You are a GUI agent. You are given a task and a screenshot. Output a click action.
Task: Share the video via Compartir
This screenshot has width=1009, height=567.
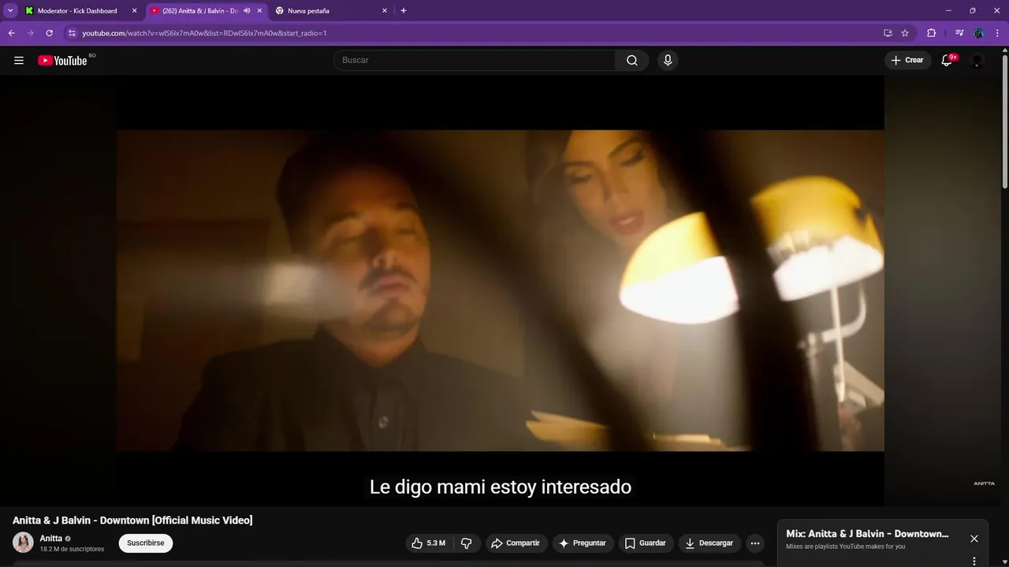coord(516,543)
